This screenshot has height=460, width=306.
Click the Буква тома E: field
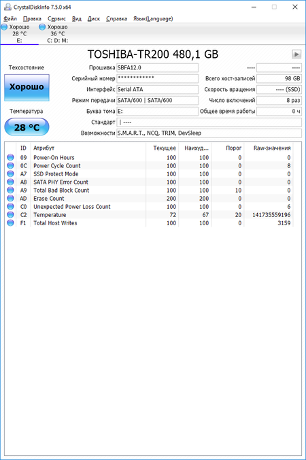point(157,111)
